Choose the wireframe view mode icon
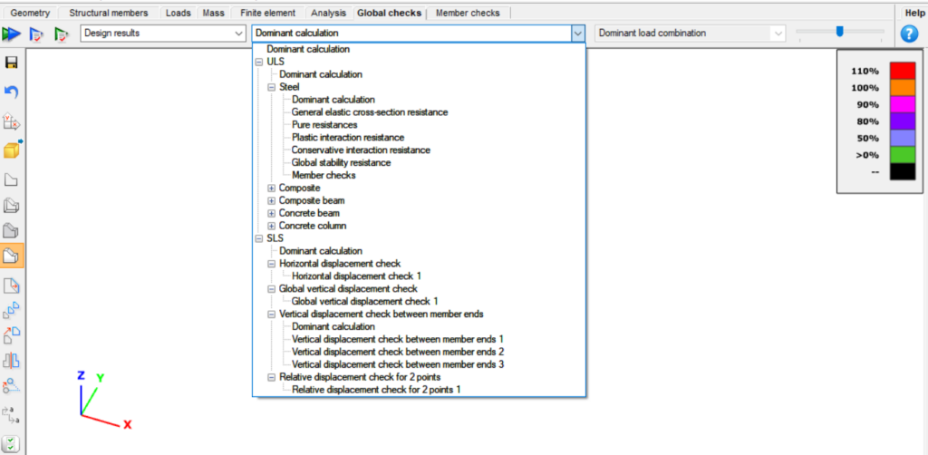 (x=12, y=206)
